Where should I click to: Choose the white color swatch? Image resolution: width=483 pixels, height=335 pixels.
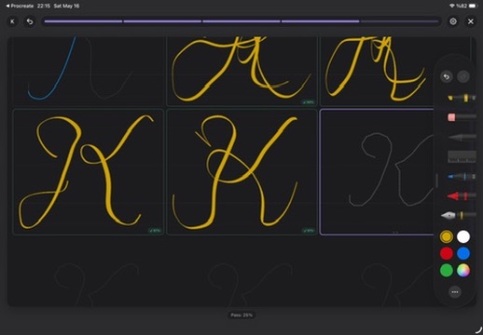(463, 236)
